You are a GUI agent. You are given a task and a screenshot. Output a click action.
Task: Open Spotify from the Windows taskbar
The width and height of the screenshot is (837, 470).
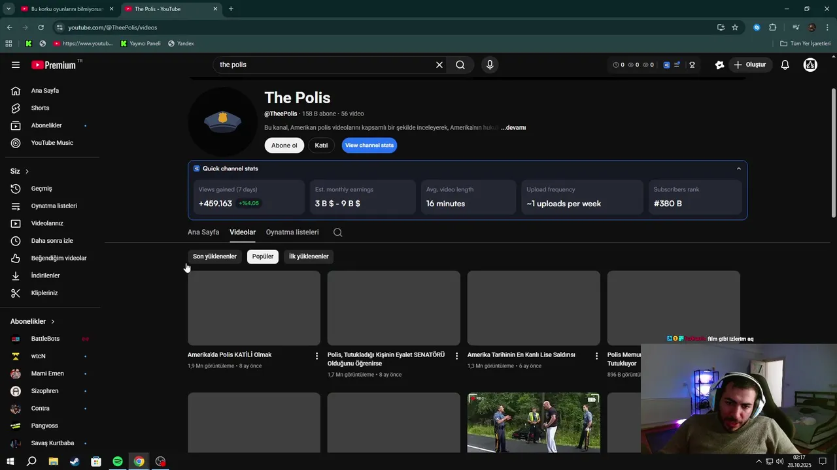[118, 462]
